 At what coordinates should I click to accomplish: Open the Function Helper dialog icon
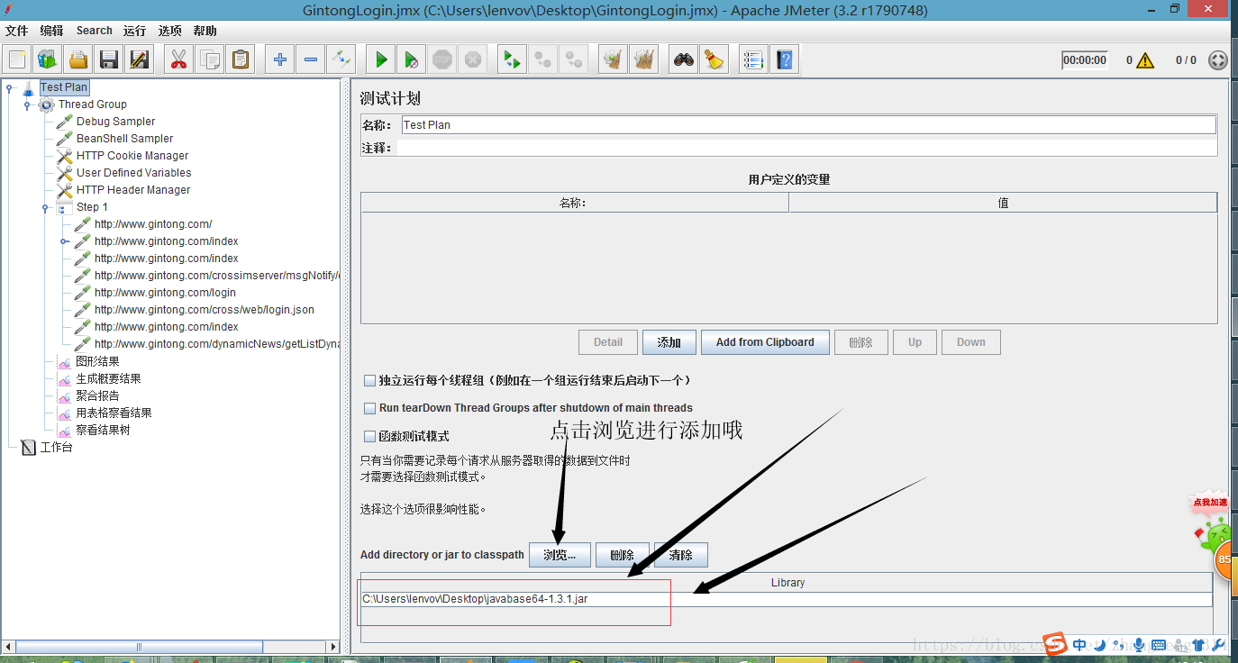click(753, 60)
